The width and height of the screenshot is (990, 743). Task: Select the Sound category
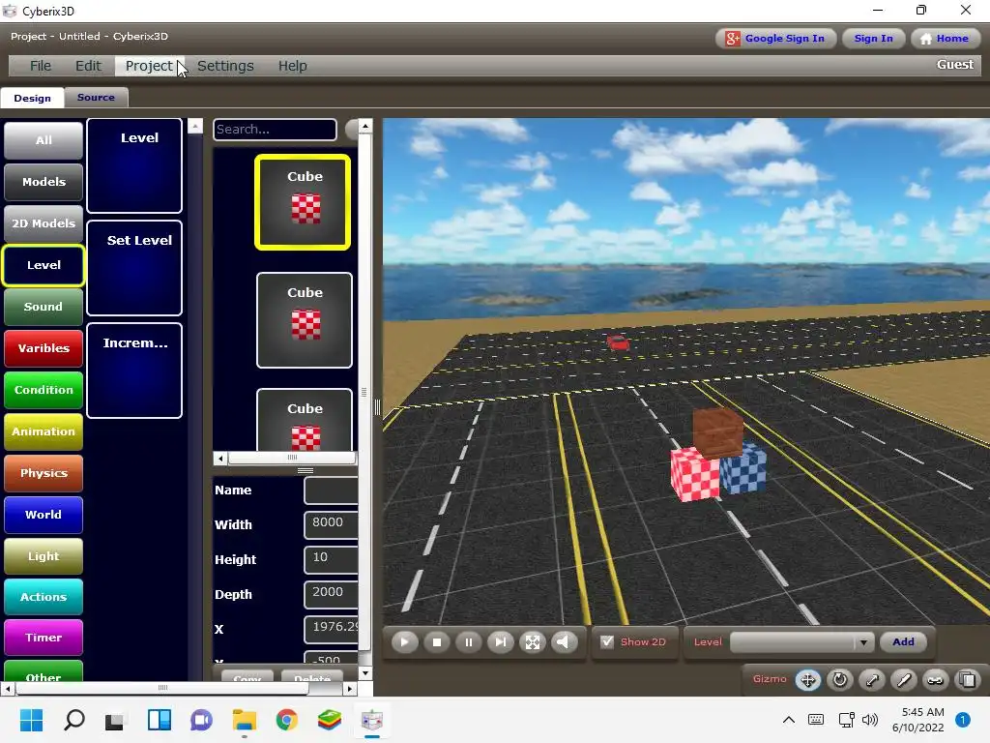[x=44, y=307]
